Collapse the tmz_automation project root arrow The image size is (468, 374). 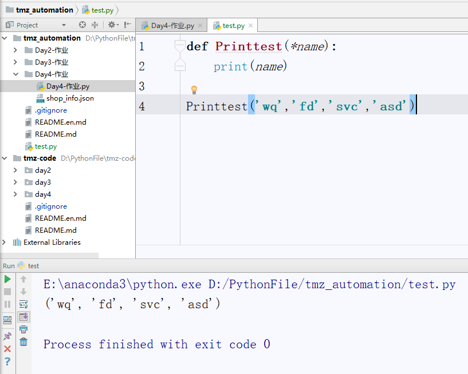pos(5,38)
